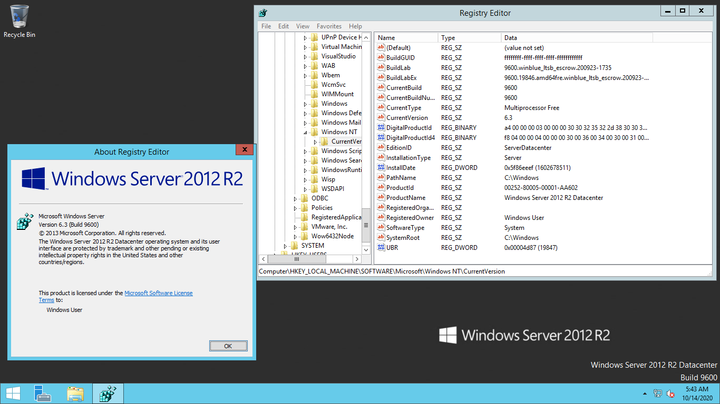Open Server Manager from the taskbar
The width and height of the screenshot is (720, 404).
point(43,393)
